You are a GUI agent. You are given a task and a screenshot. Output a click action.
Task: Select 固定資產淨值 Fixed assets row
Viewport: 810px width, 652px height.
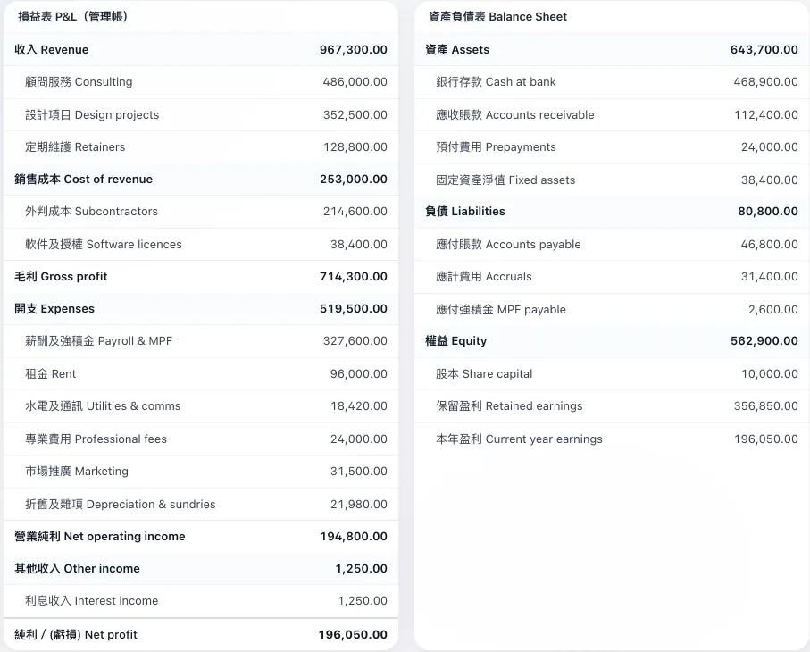[612, 180]
